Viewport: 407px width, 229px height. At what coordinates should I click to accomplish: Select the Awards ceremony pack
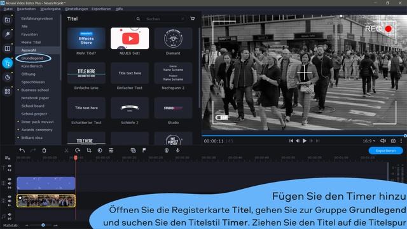pyautogui.click(x=37, y=130)
